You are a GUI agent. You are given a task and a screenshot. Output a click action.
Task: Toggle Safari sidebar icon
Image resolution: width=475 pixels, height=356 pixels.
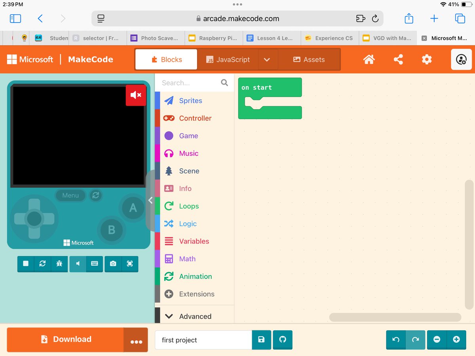[x=15, y=19]
